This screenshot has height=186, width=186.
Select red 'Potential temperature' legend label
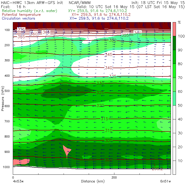pyautogui.click(x=21, y=15)
